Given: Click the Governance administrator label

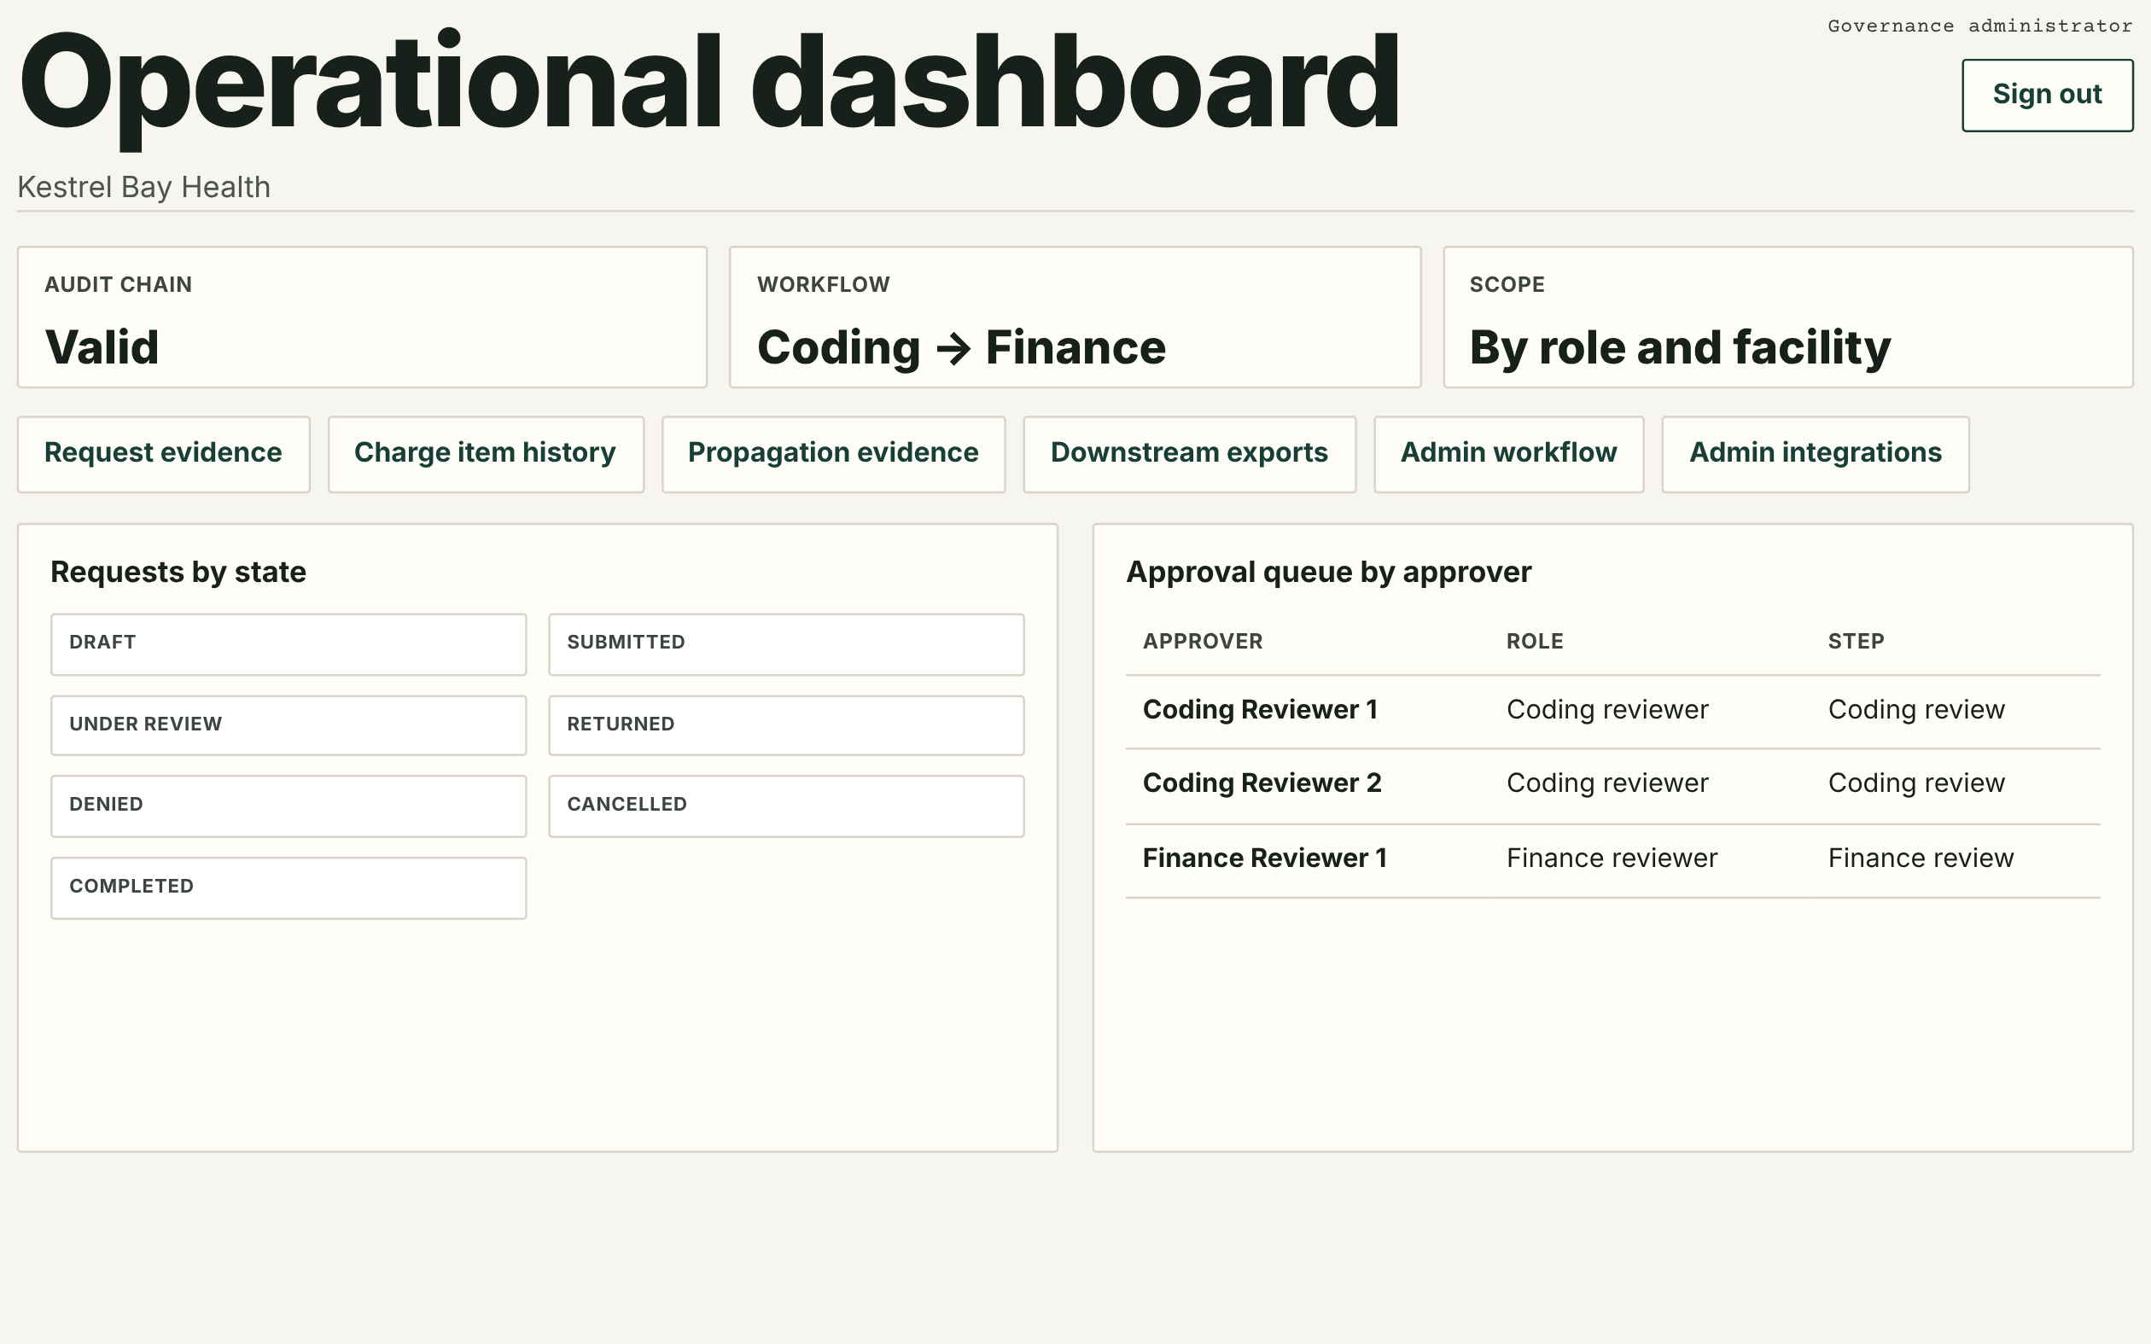Looking at the screenshot, I should pos(1979,26).
